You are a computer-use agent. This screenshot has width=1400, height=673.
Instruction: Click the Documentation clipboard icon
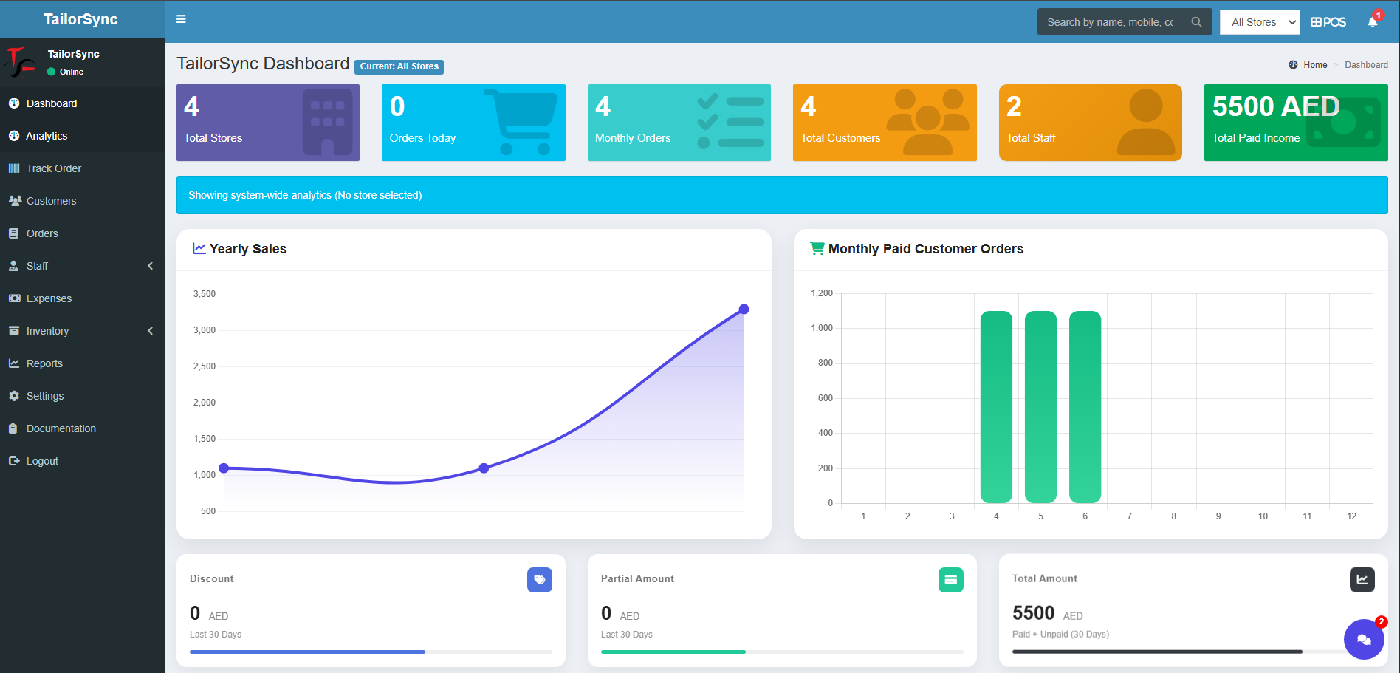[14, 428]
